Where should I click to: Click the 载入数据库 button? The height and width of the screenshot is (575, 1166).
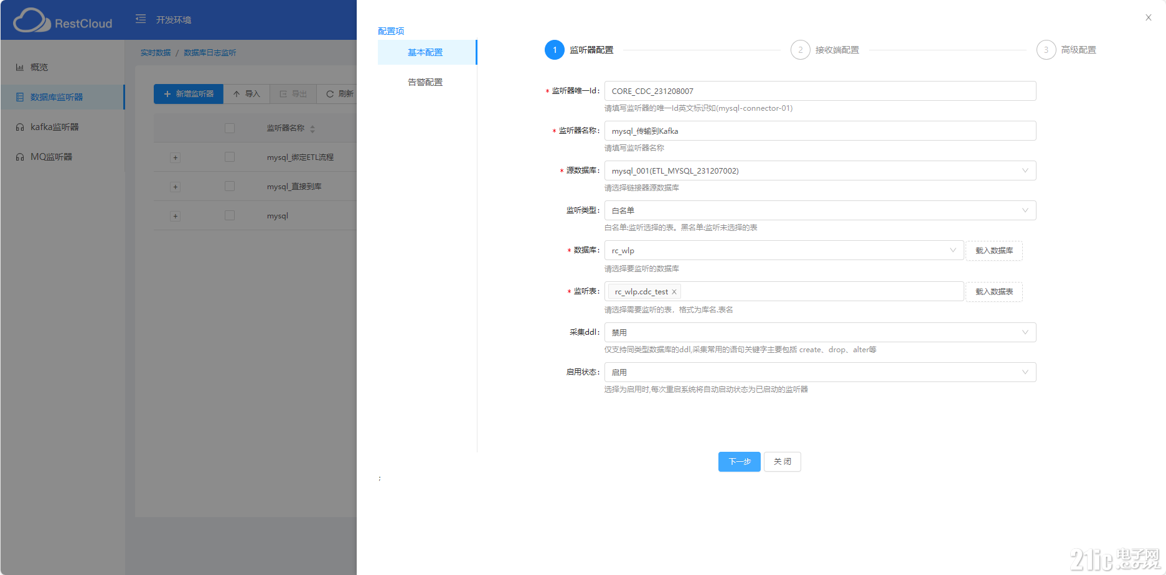(x=994, y=251)
